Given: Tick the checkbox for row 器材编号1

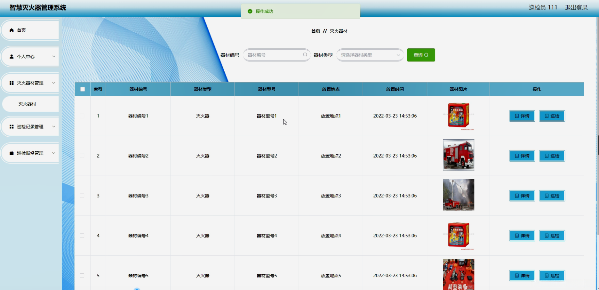Looking at the screenshot, I should point(82,116).
